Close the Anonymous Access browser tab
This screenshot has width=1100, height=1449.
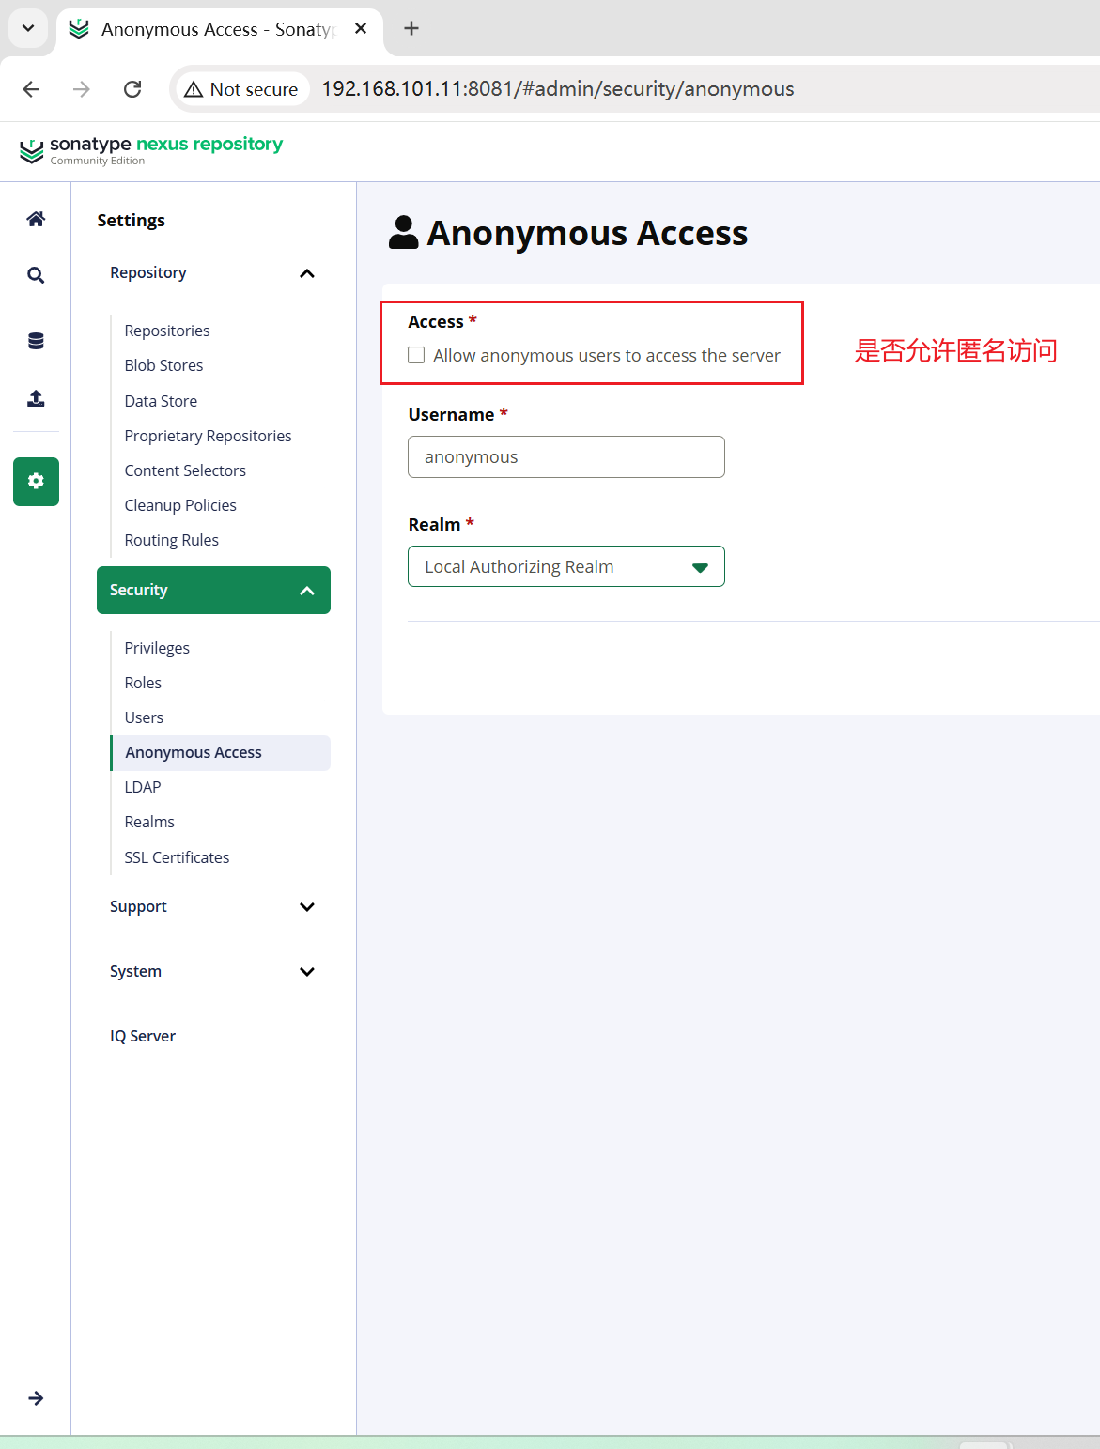[361, 29]
